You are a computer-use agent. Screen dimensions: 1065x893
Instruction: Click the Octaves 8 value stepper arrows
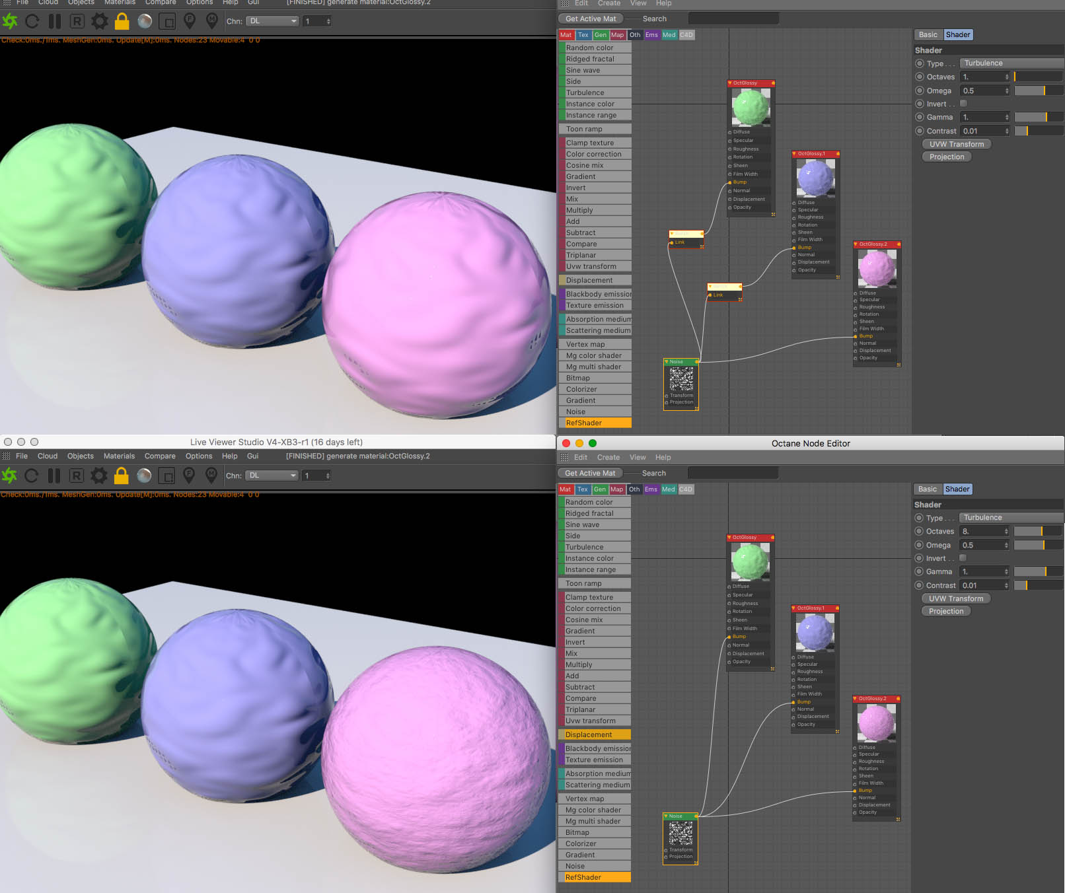pos(1006,531)
